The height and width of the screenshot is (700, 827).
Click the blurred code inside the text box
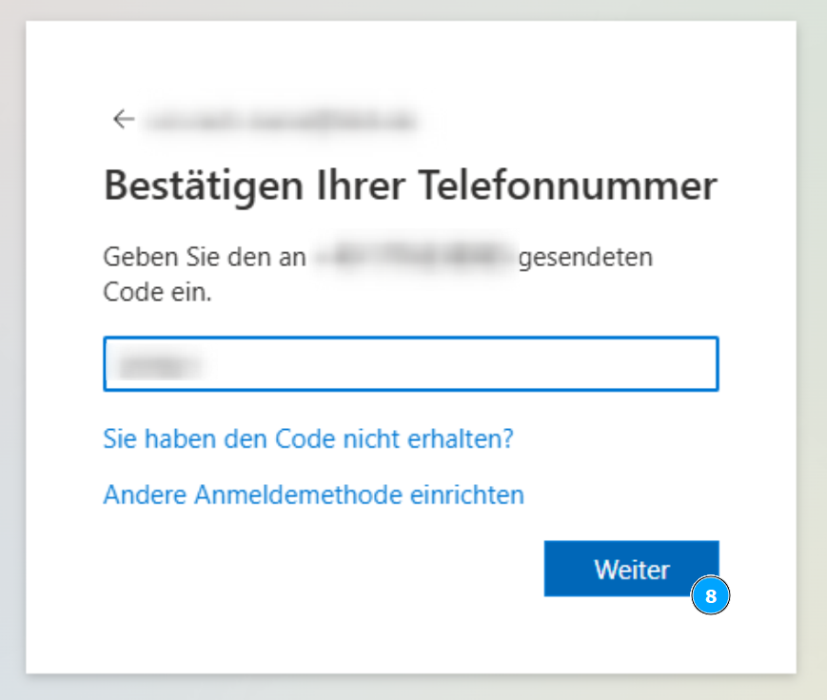click(160, 363)
